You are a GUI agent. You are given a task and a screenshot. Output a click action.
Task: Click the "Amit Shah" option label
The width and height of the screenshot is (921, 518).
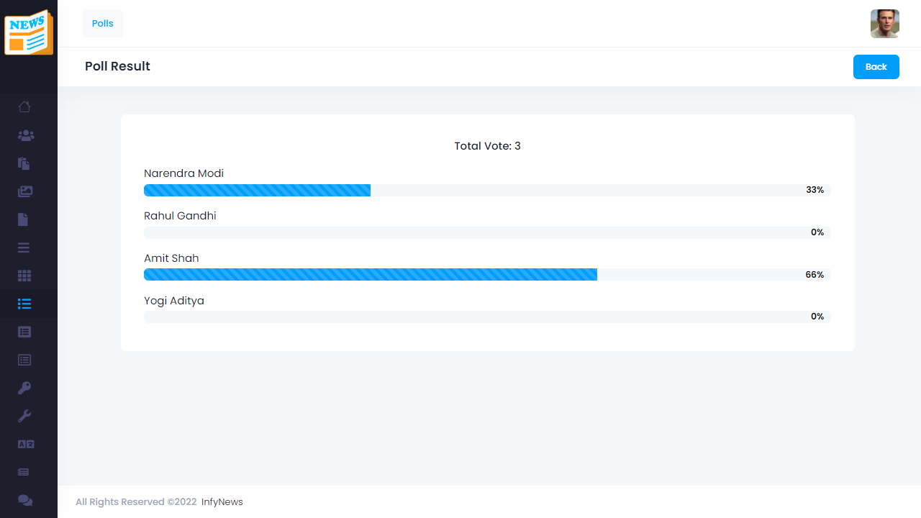tap(171, 258)
